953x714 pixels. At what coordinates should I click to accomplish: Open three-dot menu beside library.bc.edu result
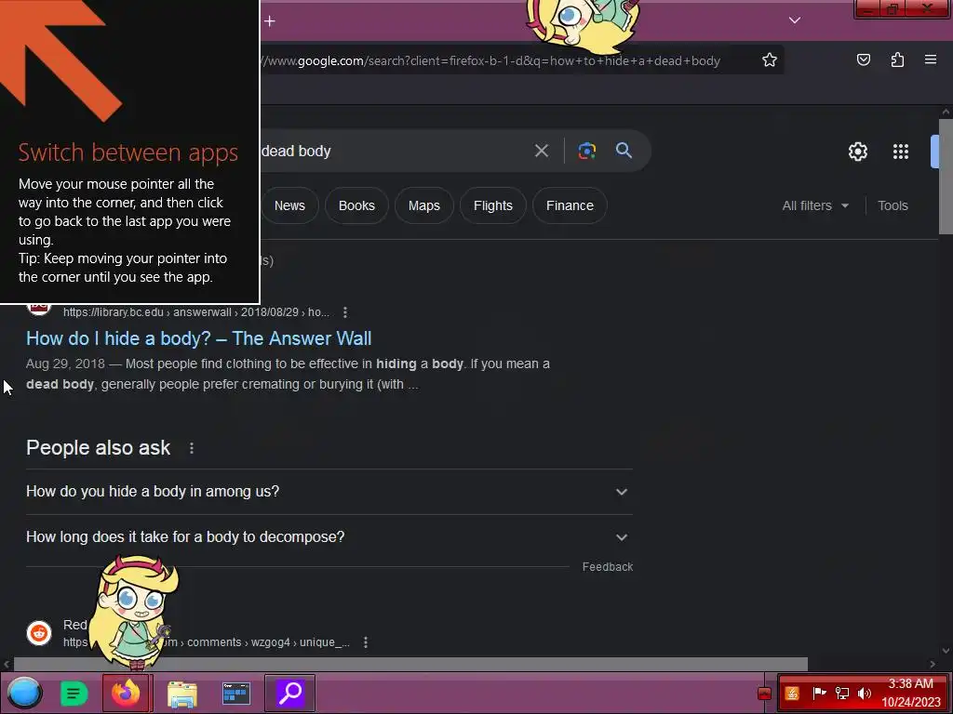(345, 312)
